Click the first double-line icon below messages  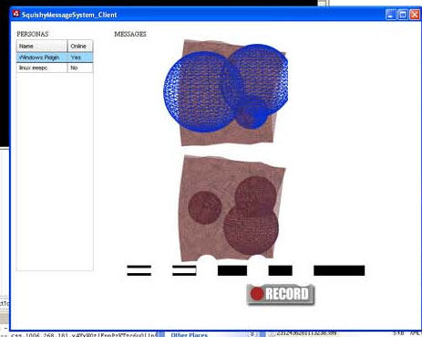(139, 270)
